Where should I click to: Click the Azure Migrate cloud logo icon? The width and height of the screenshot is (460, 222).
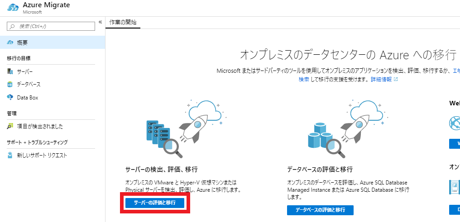13,8
